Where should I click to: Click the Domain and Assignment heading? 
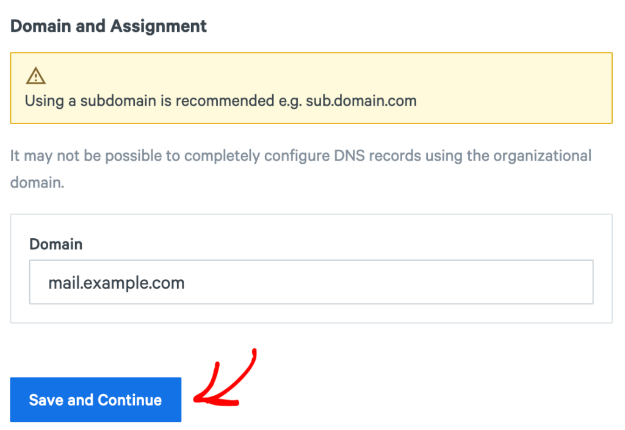coord(108,26)
